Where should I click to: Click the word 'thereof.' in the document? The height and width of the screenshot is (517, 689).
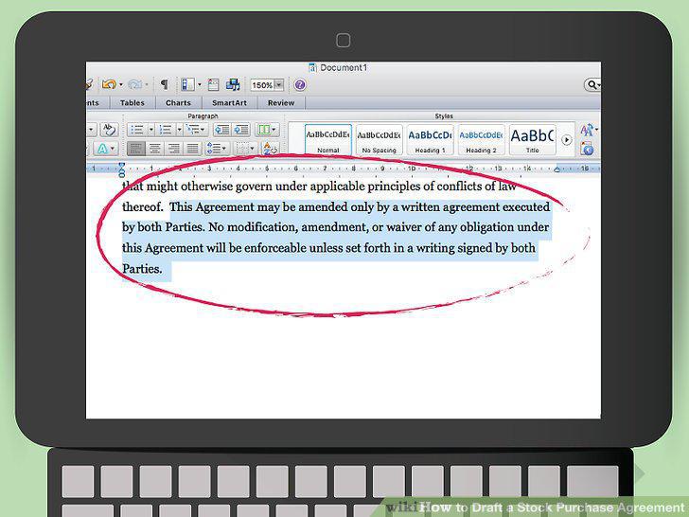pyautogui.click(x=143, y=207)
